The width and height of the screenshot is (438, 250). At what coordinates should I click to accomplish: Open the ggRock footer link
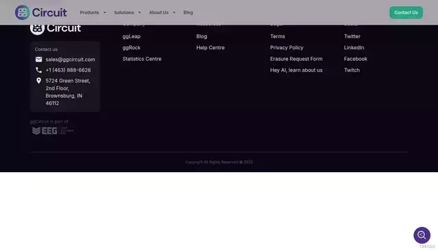pyautogui.click(x=131, y=48)
